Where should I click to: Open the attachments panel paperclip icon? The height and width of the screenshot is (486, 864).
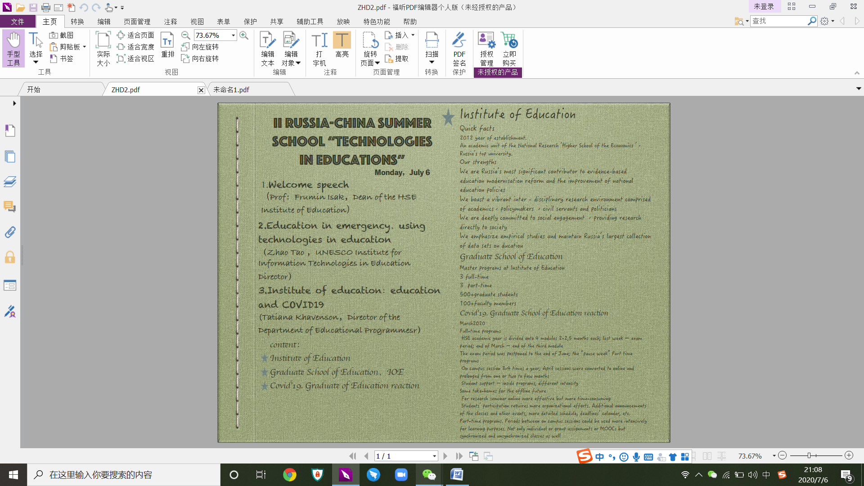(10, 232)
